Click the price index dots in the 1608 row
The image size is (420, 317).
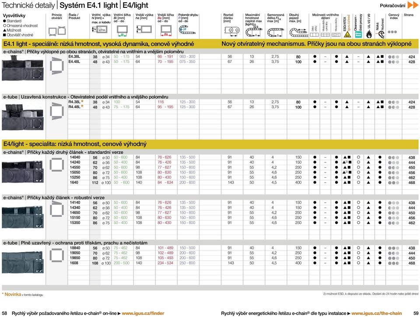(393, 263)
